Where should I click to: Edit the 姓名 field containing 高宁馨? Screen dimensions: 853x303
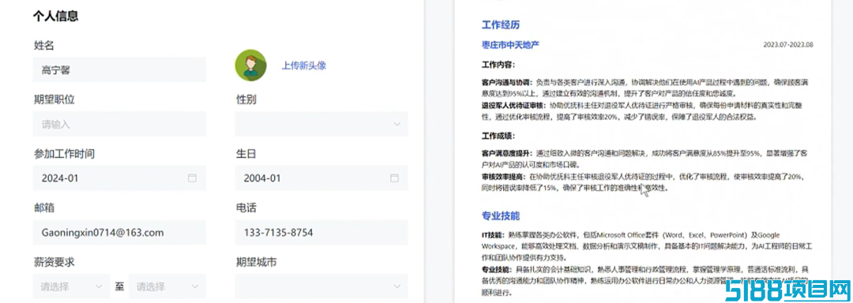pos(120,70)
